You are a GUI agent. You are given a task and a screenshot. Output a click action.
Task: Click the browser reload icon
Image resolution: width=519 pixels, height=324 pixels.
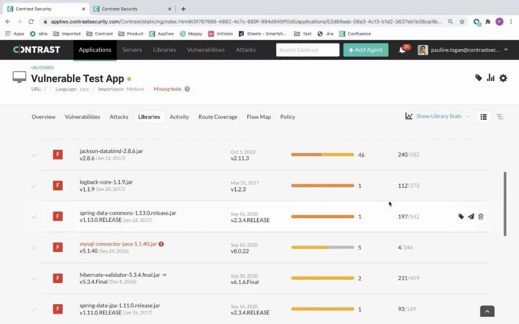coord(31,21)
